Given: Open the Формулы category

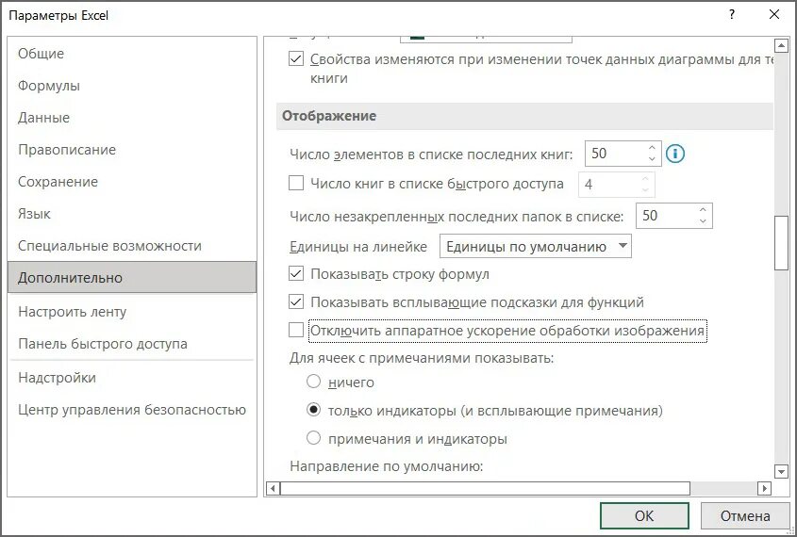Looking at the screenshot, I should (132, 86).
